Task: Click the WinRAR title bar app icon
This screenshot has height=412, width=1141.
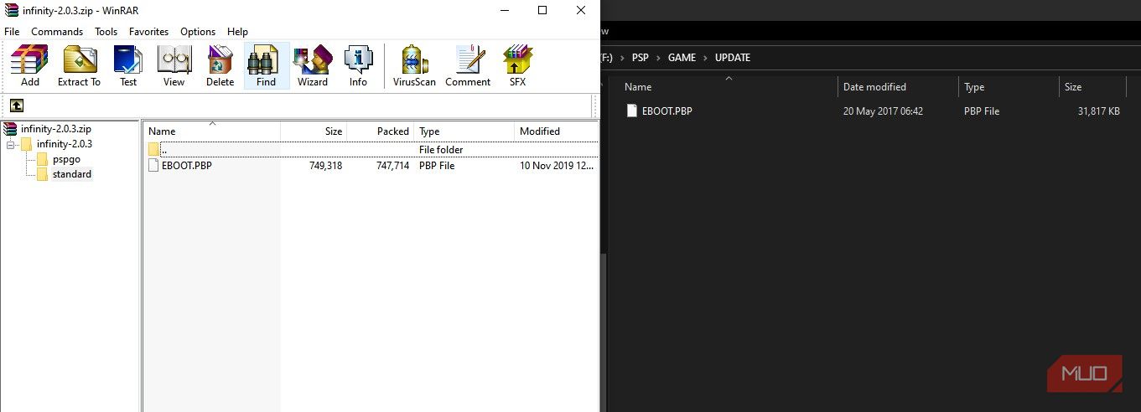Action: (x=12, y=10)
